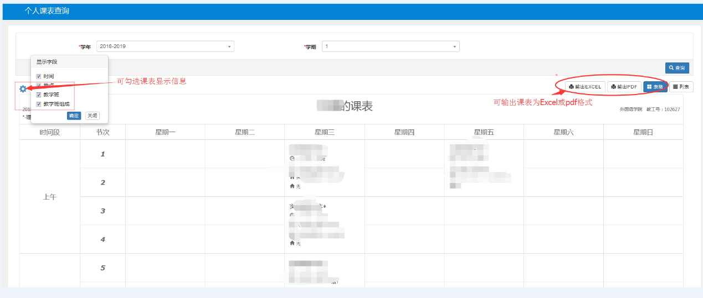The image size is (703, 298).
Task: Toggle the 地点 checkbox
Action: (x=38, y=85)
